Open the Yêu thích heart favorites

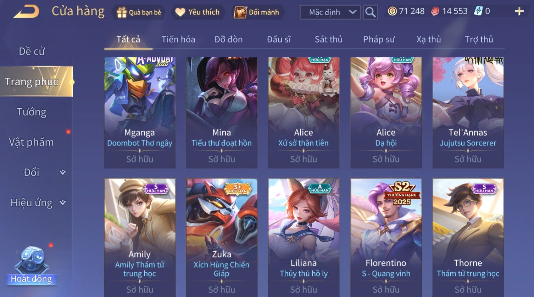(x=180, y=12)
